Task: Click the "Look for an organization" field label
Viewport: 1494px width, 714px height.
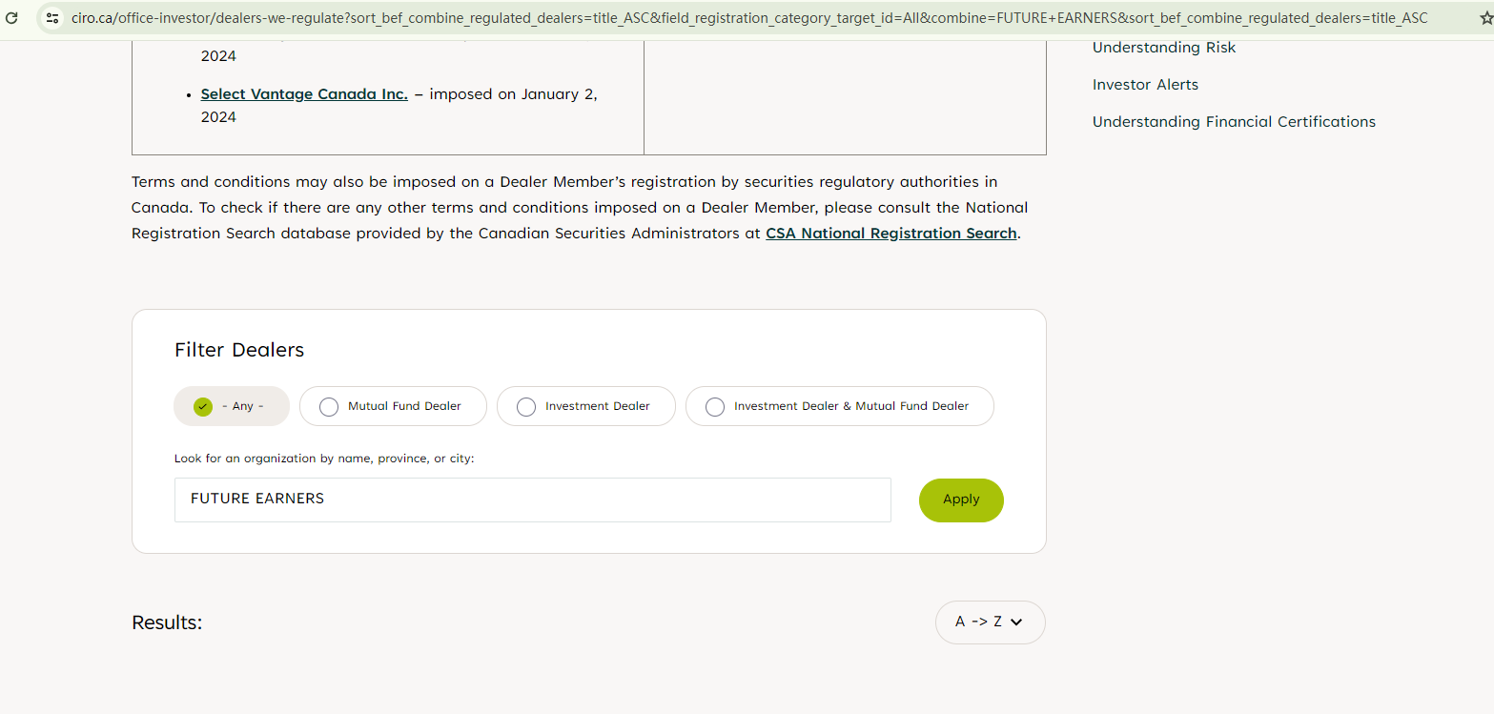Action: click(x=324, y=459)
